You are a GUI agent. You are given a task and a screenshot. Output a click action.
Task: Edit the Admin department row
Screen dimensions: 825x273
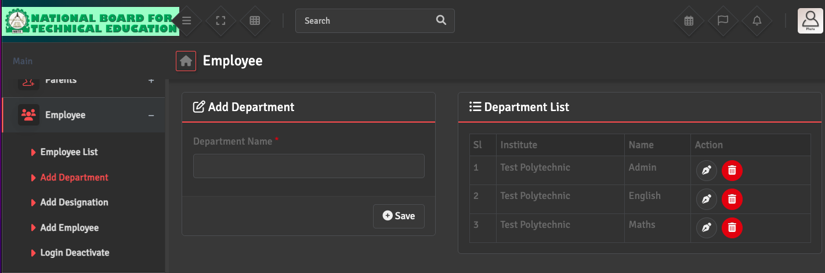click(706, 171)
